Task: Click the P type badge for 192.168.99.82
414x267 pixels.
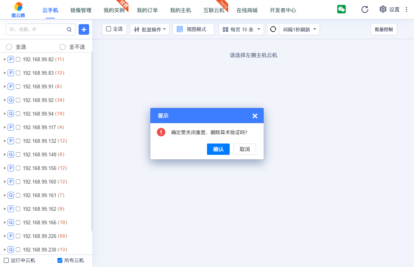Action: coord(11,59)
